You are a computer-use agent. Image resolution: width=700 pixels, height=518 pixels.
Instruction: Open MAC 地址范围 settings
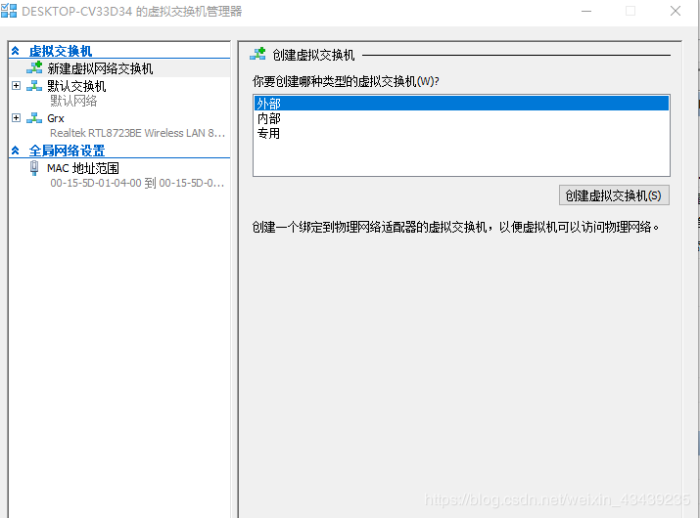83,168
